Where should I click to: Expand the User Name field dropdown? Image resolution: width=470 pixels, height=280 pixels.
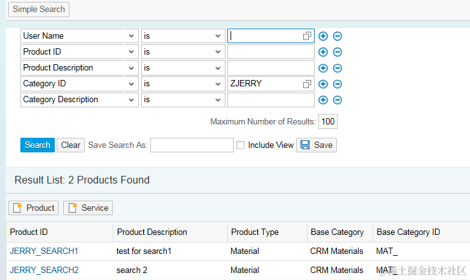tap(132, 36)
